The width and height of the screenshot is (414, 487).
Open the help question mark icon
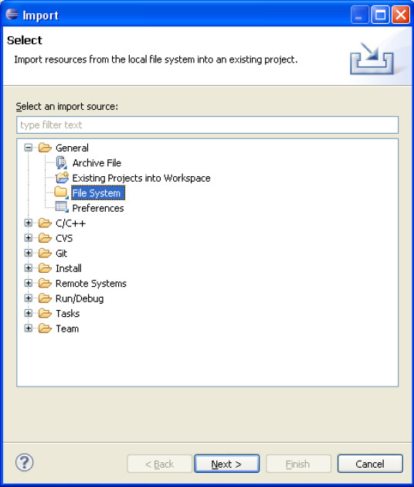pyautogui.click(x=24, y=462)
